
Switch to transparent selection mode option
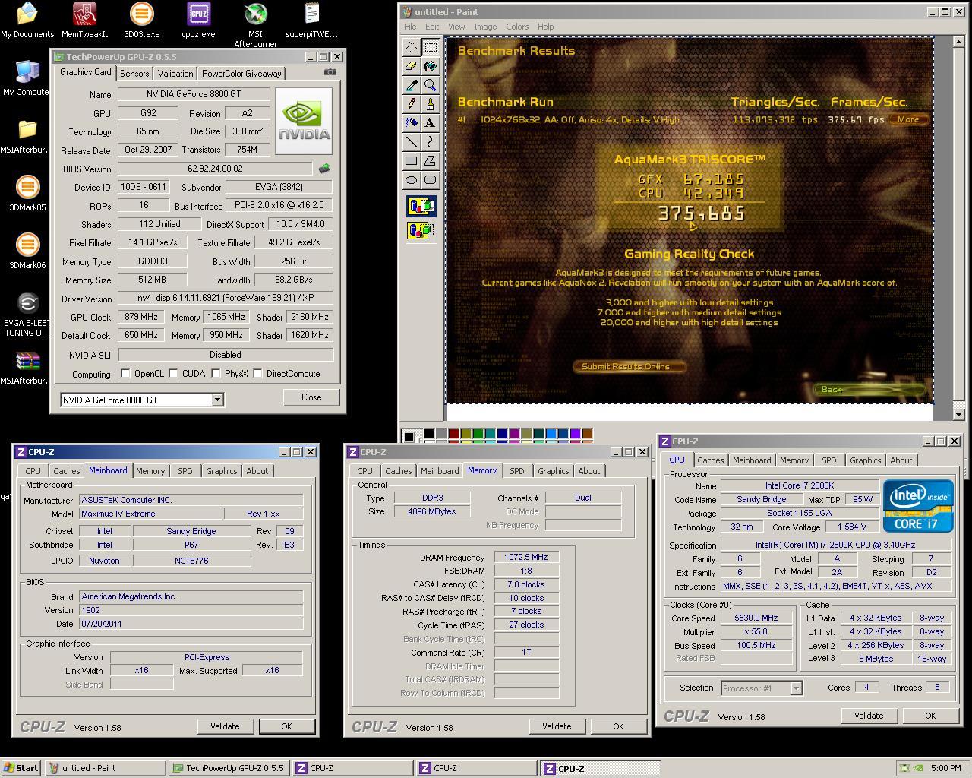(x=421, y=230)
